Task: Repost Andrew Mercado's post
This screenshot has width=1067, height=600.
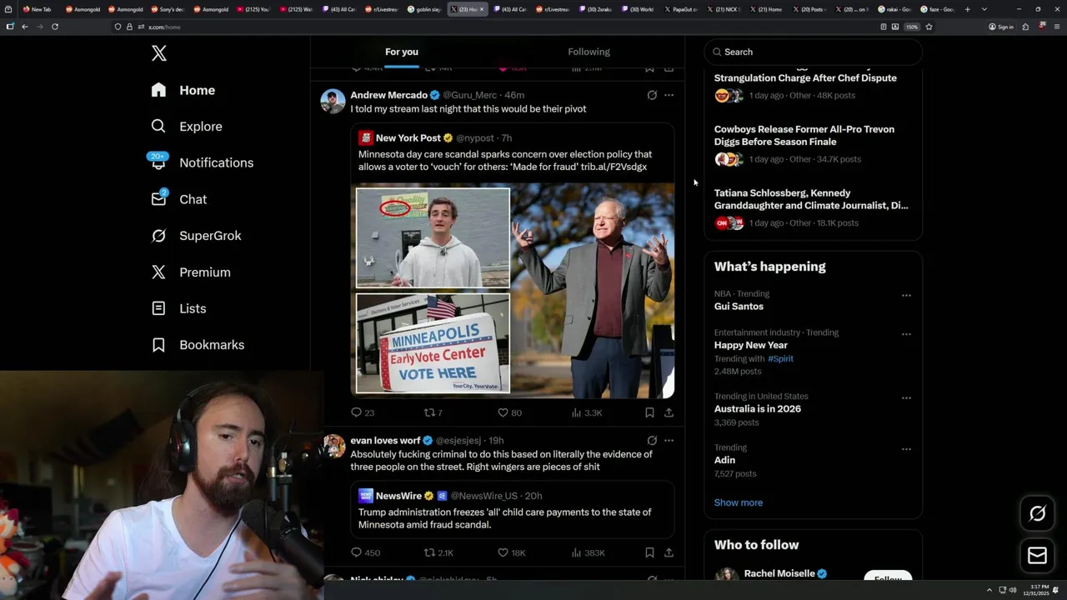Action: [433, 412]
